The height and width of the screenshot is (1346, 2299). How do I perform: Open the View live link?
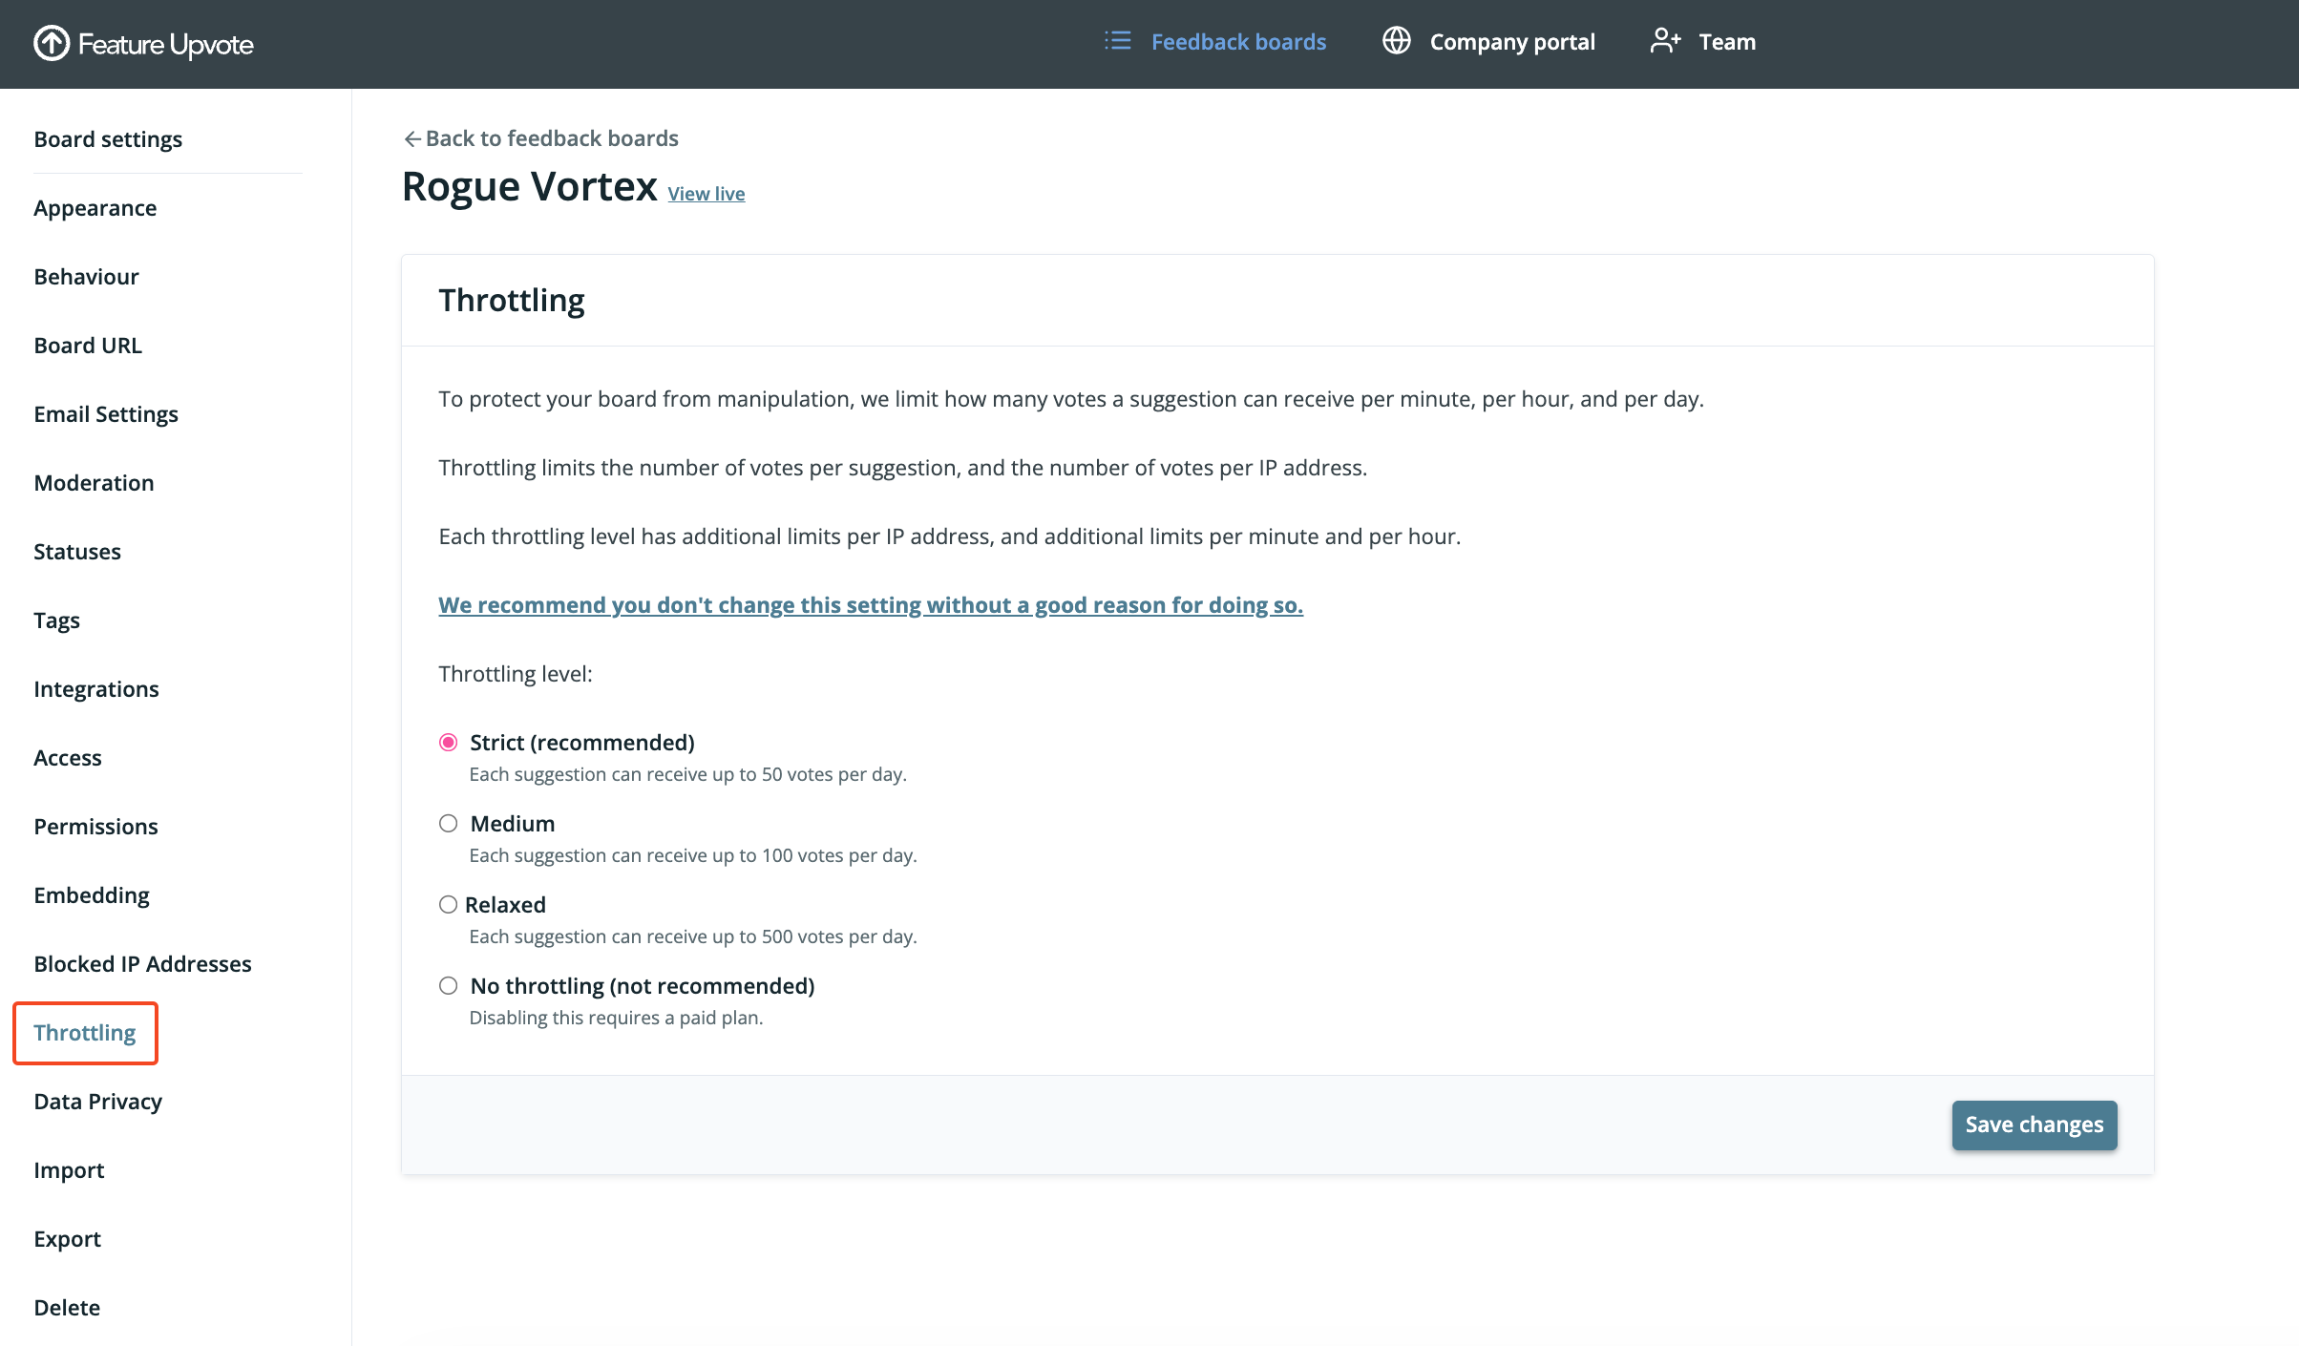pyautogui.click(x=706, y=194)
